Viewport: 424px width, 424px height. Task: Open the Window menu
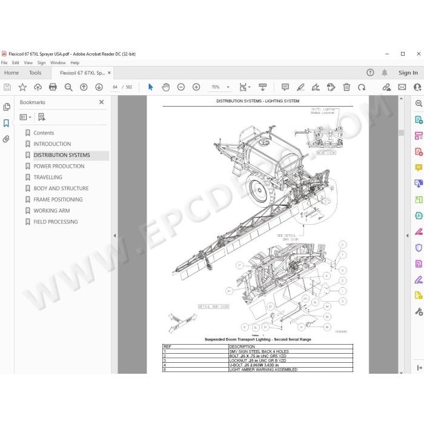click(x=58, y=63)
